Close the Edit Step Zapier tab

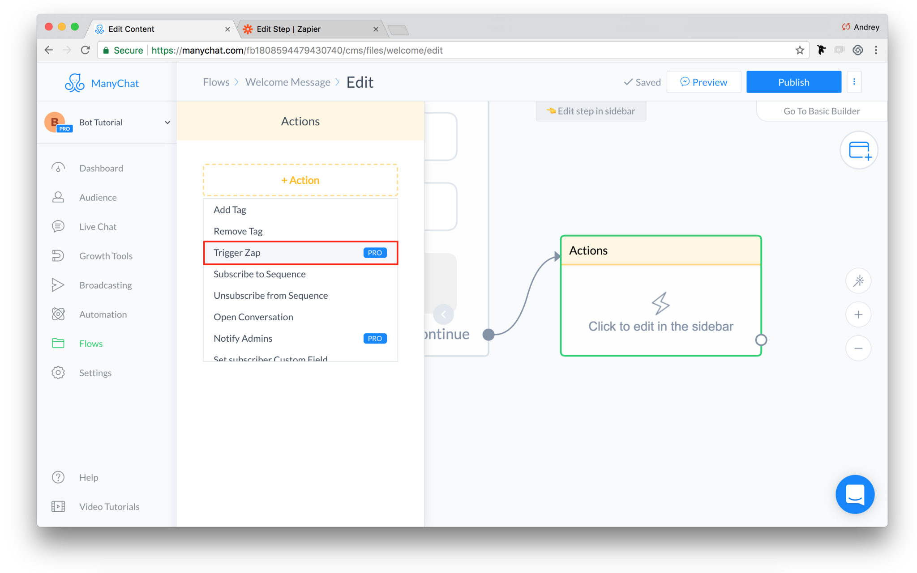376,29
